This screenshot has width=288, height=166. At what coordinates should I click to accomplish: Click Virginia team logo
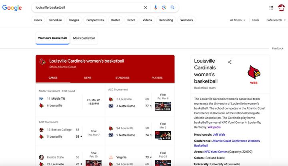click(111, 157)
